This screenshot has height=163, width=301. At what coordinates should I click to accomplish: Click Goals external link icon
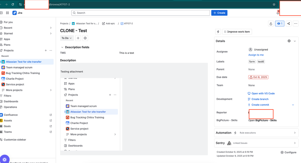coord(51,126)
